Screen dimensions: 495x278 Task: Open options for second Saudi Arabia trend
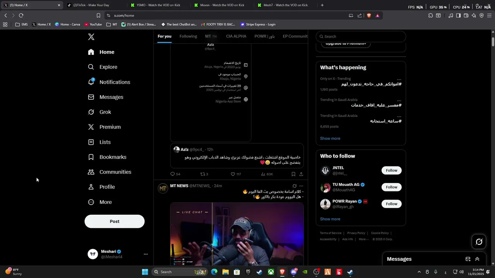pos(399,100)
